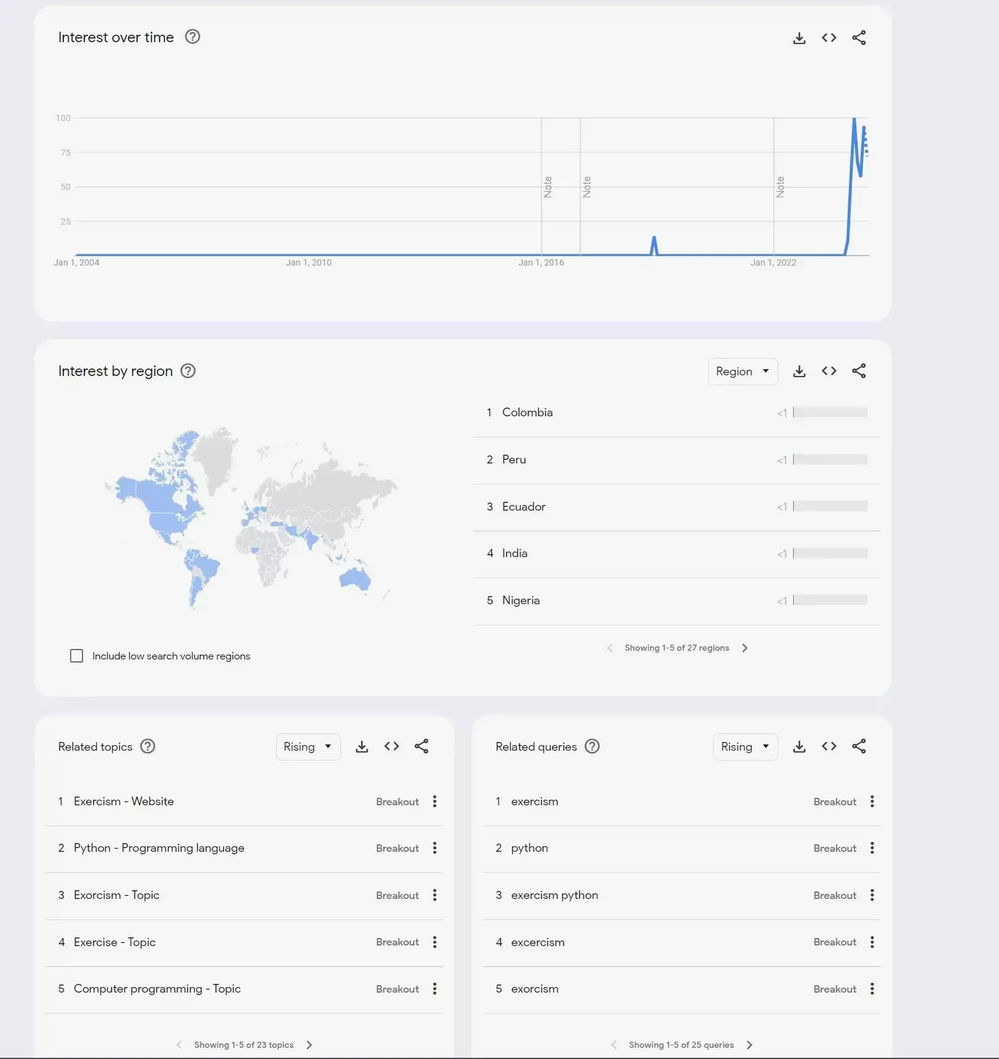Open embed code for Interest by region
The image size is (999, 1059).
(829, 371)
